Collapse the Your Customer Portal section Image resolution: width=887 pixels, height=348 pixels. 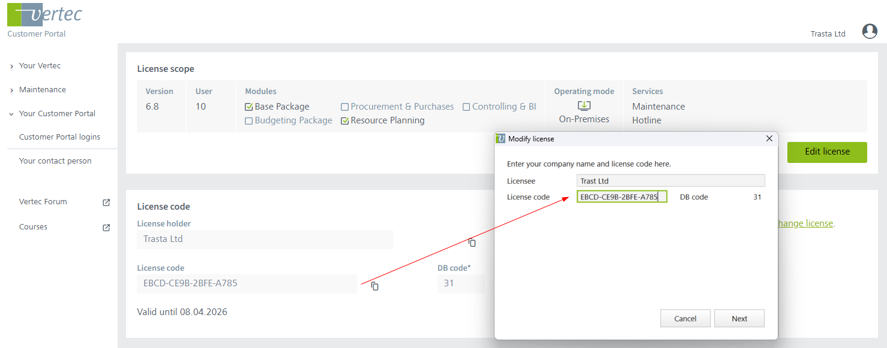[x=57, y=114]
